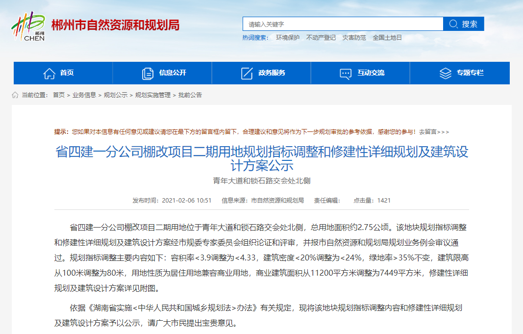Click the site title 郴州市自然资源和规划局

click(115, 25)
